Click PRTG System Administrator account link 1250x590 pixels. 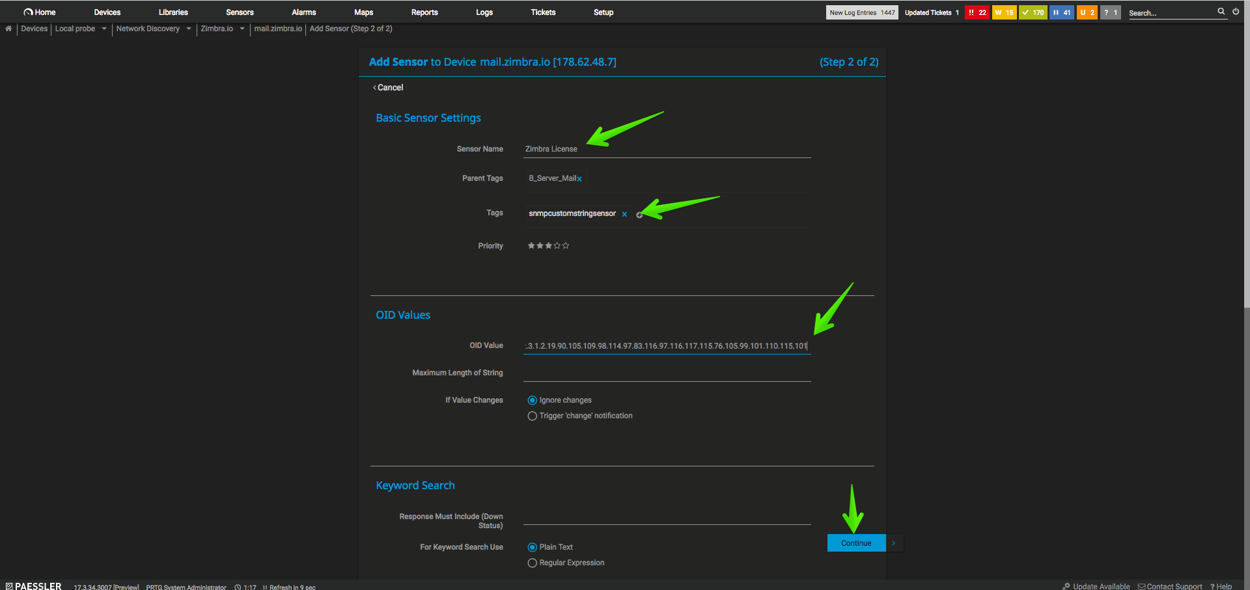186,587
